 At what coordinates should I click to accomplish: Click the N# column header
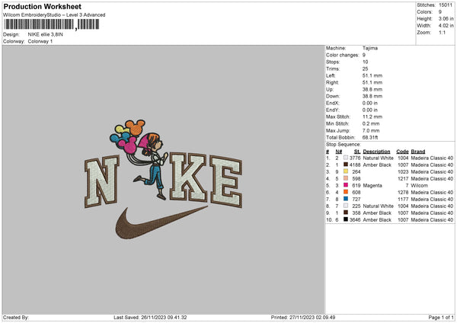pyautogui.click(x=339, y=152)
